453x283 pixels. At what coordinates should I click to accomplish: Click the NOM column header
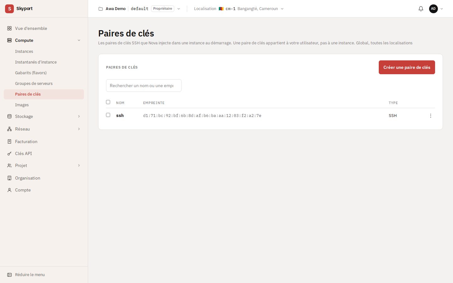(x=120, y=103)
